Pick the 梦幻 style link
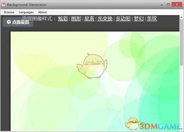Image resolution: width=184 pixels, height=132 pixels. (x=139, y=19)
